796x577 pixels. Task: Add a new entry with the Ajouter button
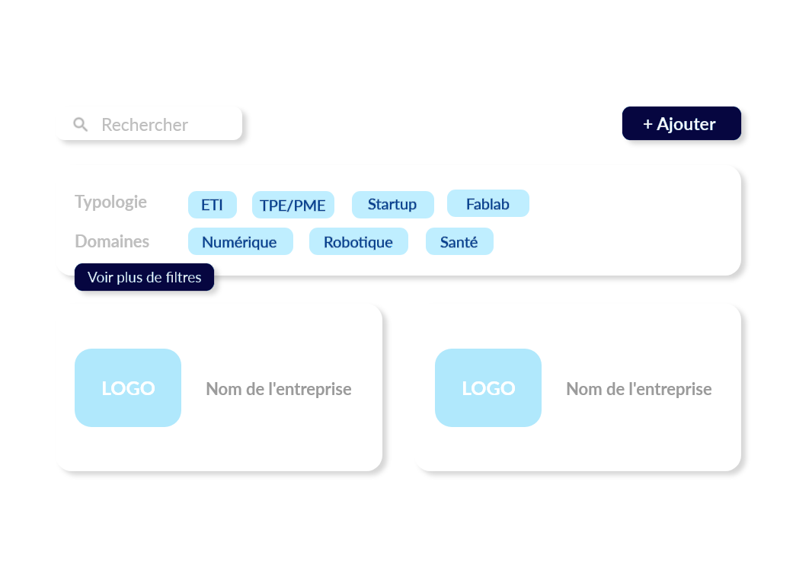point(681,123)
